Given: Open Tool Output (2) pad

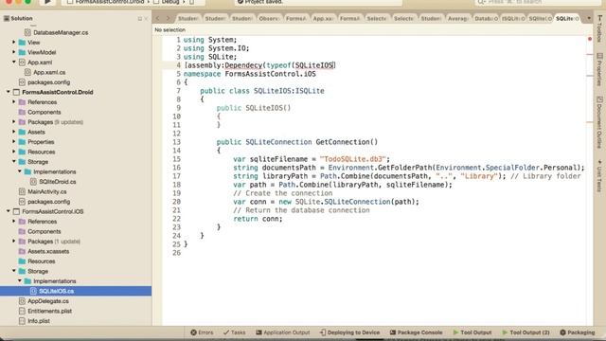Looking at the screenshot, I should click(526, 332).
